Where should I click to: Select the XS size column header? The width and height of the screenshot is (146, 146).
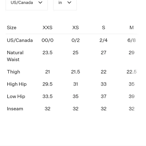76,27
